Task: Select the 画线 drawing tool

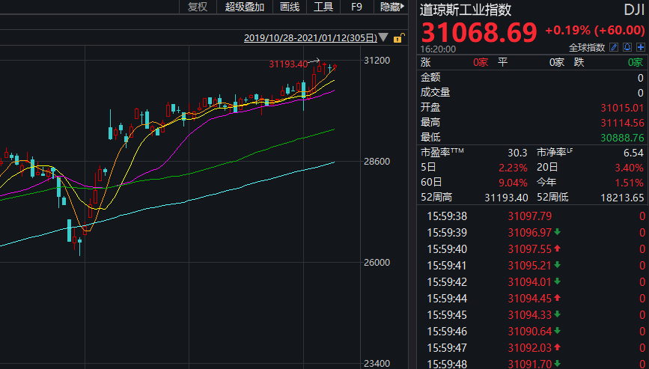Action: pyautogui.click(x=290, y=7)
